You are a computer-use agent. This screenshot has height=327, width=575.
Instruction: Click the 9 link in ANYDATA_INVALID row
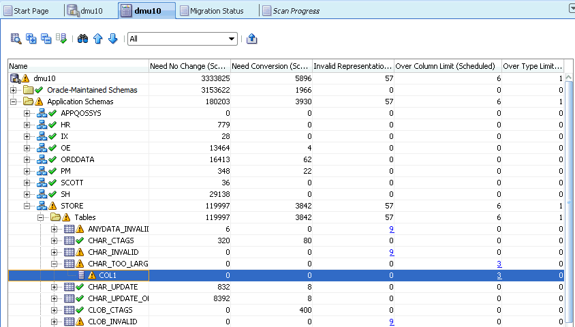point(391,229)
